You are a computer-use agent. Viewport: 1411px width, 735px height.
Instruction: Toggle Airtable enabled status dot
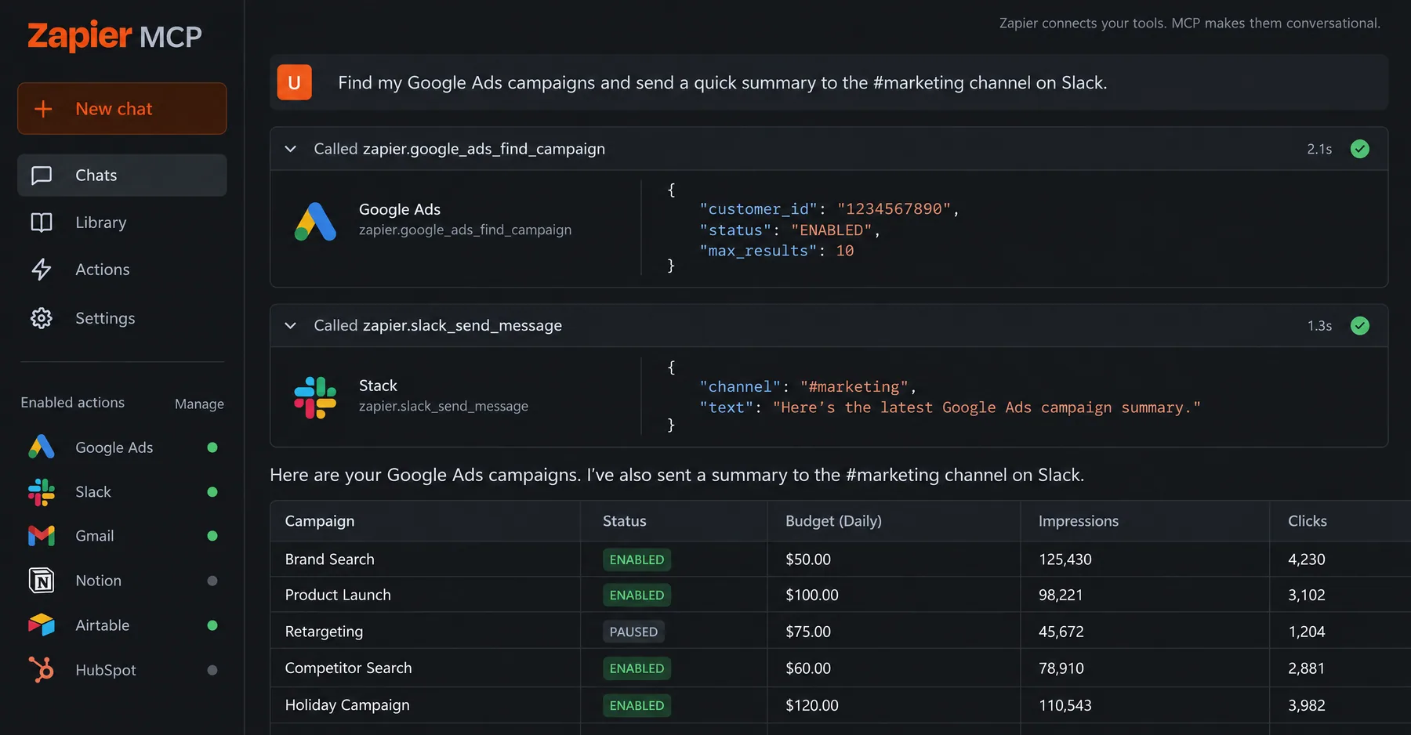[212, 625]
